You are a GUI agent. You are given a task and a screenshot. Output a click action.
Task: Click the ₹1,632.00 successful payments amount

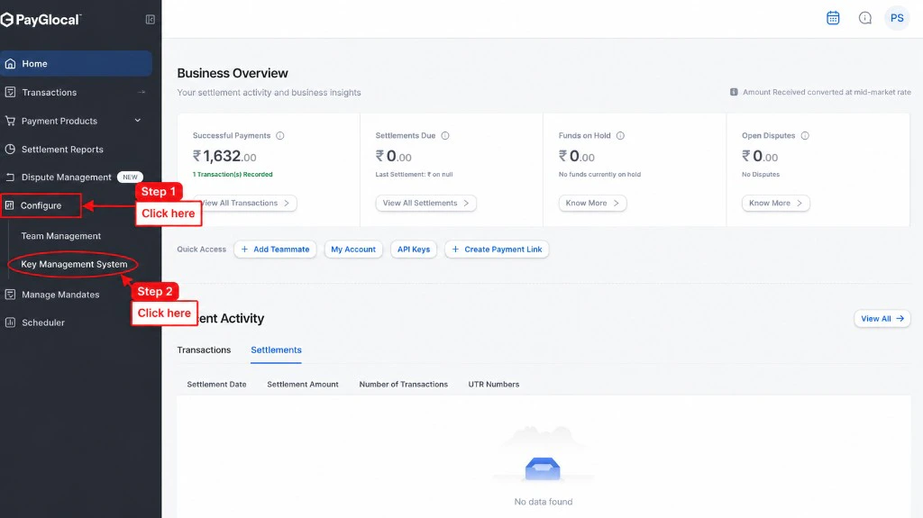(x=224, y=156)
